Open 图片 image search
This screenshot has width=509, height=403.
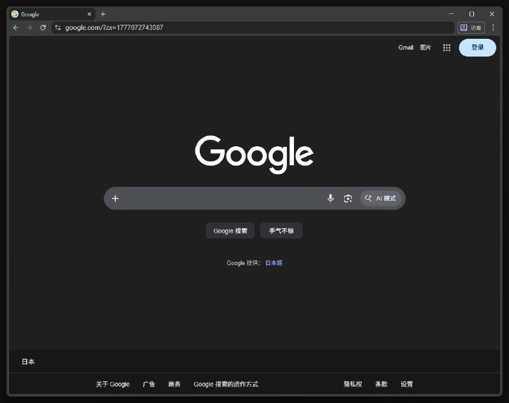[x=425, y=48]
